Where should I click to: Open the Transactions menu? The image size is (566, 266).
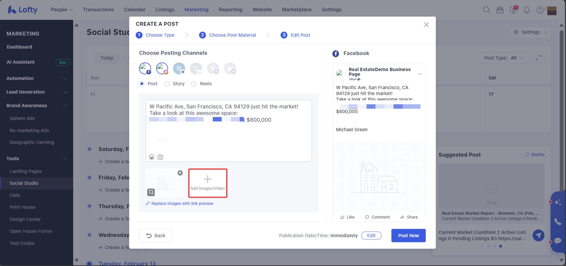pos(98,9)
